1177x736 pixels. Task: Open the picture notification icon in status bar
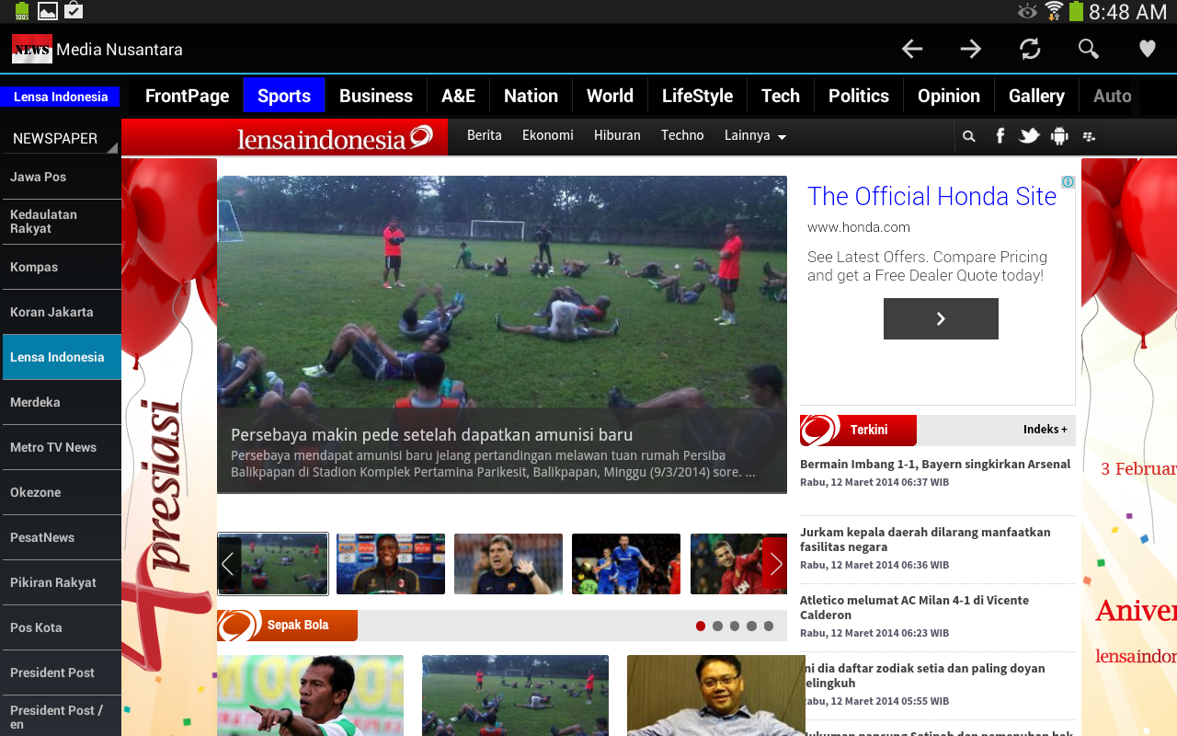pyautogui.click(x=48, y=11)
